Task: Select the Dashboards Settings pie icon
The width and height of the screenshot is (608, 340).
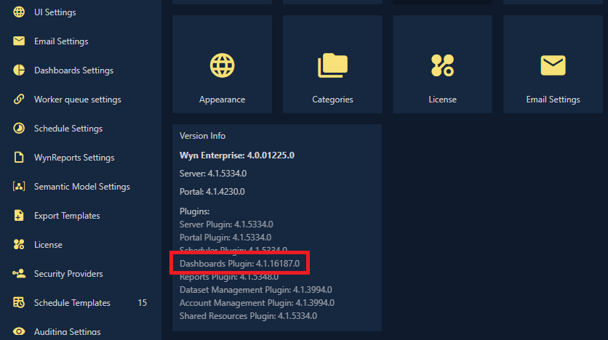Action: click(19, 70)
